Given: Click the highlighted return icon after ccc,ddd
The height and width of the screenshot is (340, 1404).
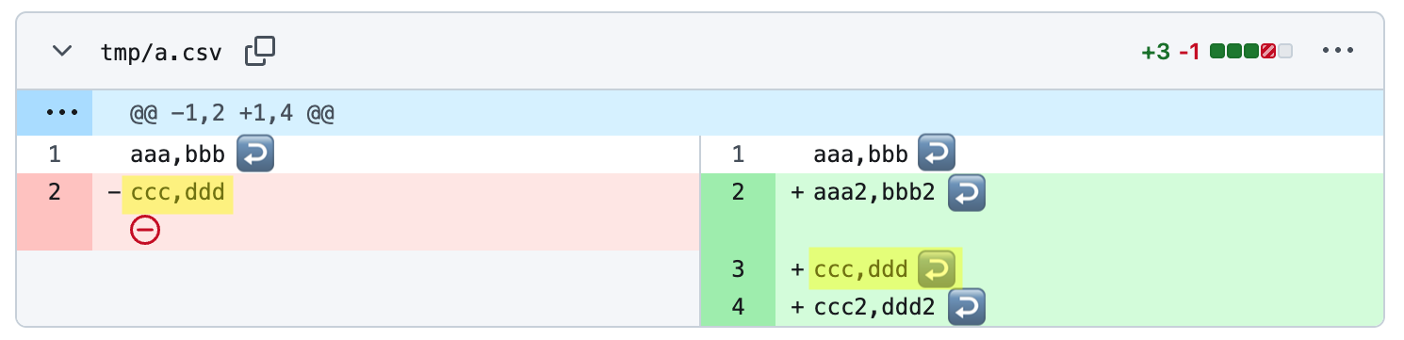Looking at the screenshot, I should [x=937, y=269].
